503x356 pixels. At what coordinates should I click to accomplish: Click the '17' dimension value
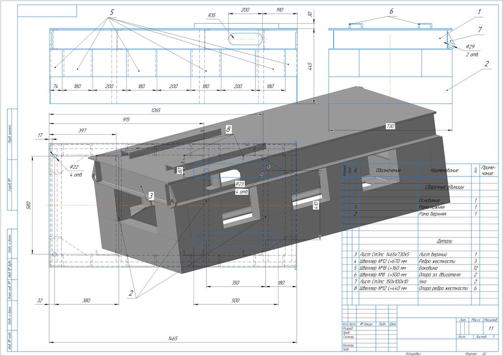pyautogui.click(x=40, y=135)
